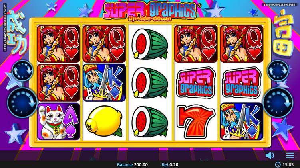The width and height of the screenshot is (300, 168).
Task: Click the large spin button on the right
Action: 278,103
